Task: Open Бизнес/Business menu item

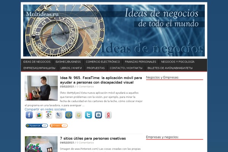Action: coord(68,62)
